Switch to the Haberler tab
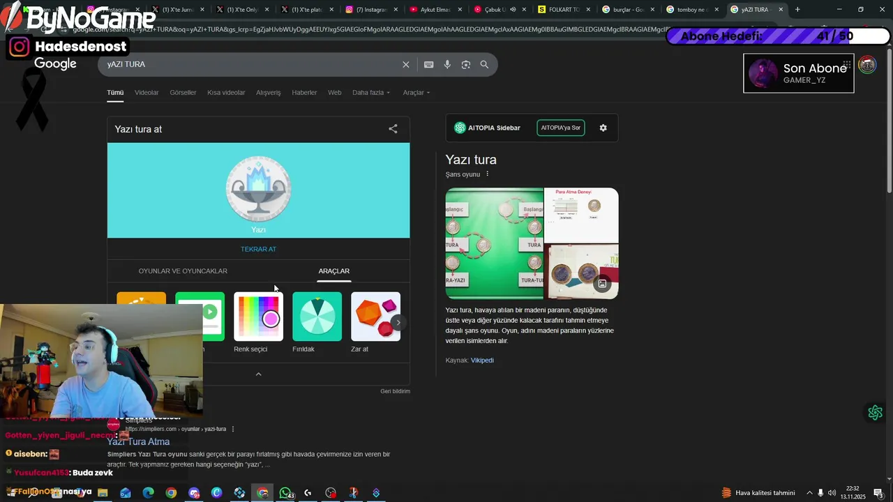This screenshot has height=502, width=893. click(304, 93)
